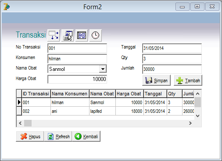Click the grid's scroll up arrow
This screenshot has width=222, height=161.
click(x=198, y=94)
